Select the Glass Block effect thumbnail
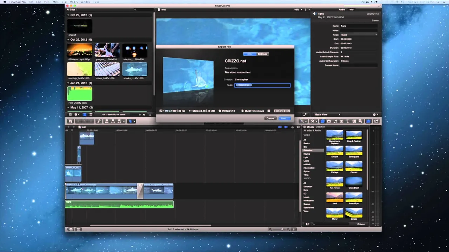The height and width of the screenshot is (252, 449). tap(354, 182)
